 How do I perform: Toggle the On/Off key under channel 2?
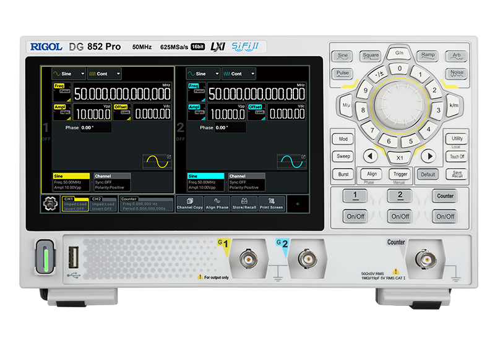point(400,216)
